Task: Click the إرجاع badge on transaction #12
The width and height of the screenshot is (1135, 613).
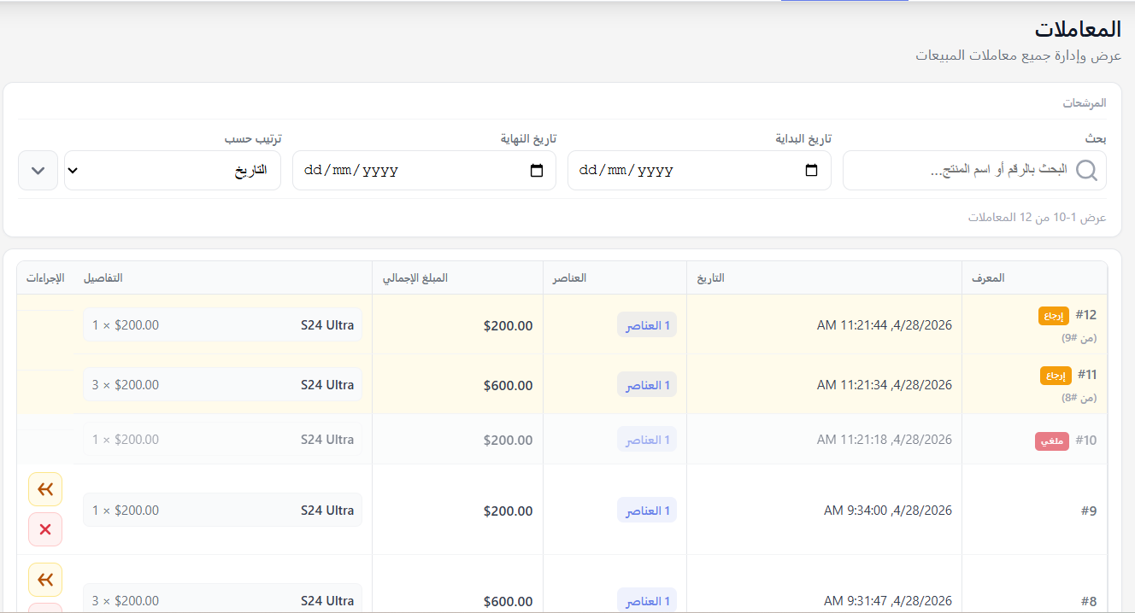Action: pos(1054,315)
